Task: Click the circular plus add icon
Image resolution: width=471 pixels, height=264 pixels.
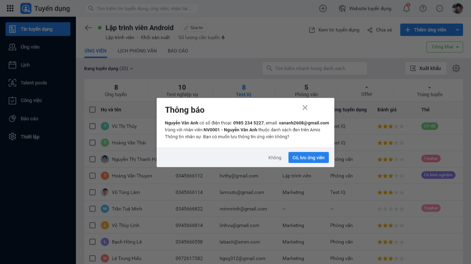Action: click(323, 9)
